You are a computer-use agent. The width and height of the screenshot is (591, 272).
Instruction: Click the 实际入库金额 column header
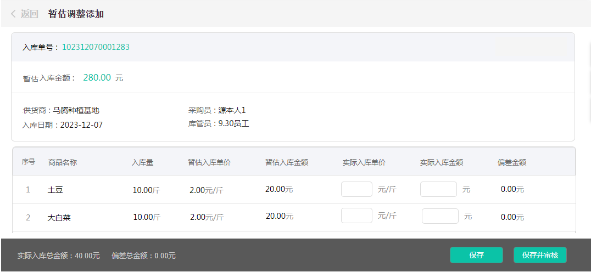click(x=441, y=162)
